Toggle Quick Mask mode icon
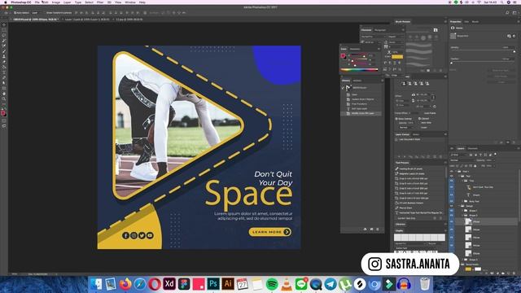The width and height of the screenshot is (521, 293). [x=4, y=121]
